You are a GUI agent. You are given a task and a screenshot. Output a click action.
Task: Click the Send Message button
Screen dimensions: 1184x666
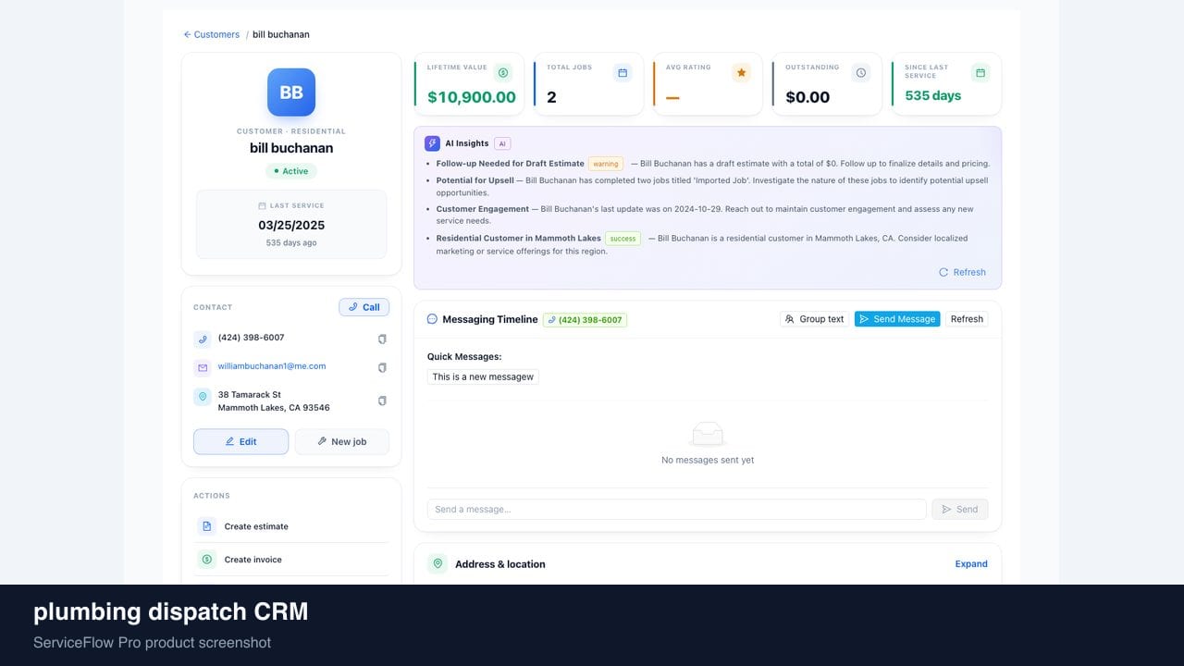897,319
